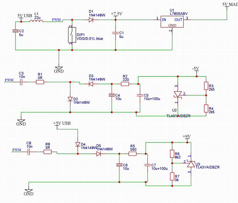Click the IN pin of U1
Image resolution: width=238 pixels, height=203 pixels.
164,20
